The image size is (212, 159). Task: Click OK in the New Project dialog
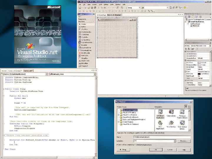156,150
